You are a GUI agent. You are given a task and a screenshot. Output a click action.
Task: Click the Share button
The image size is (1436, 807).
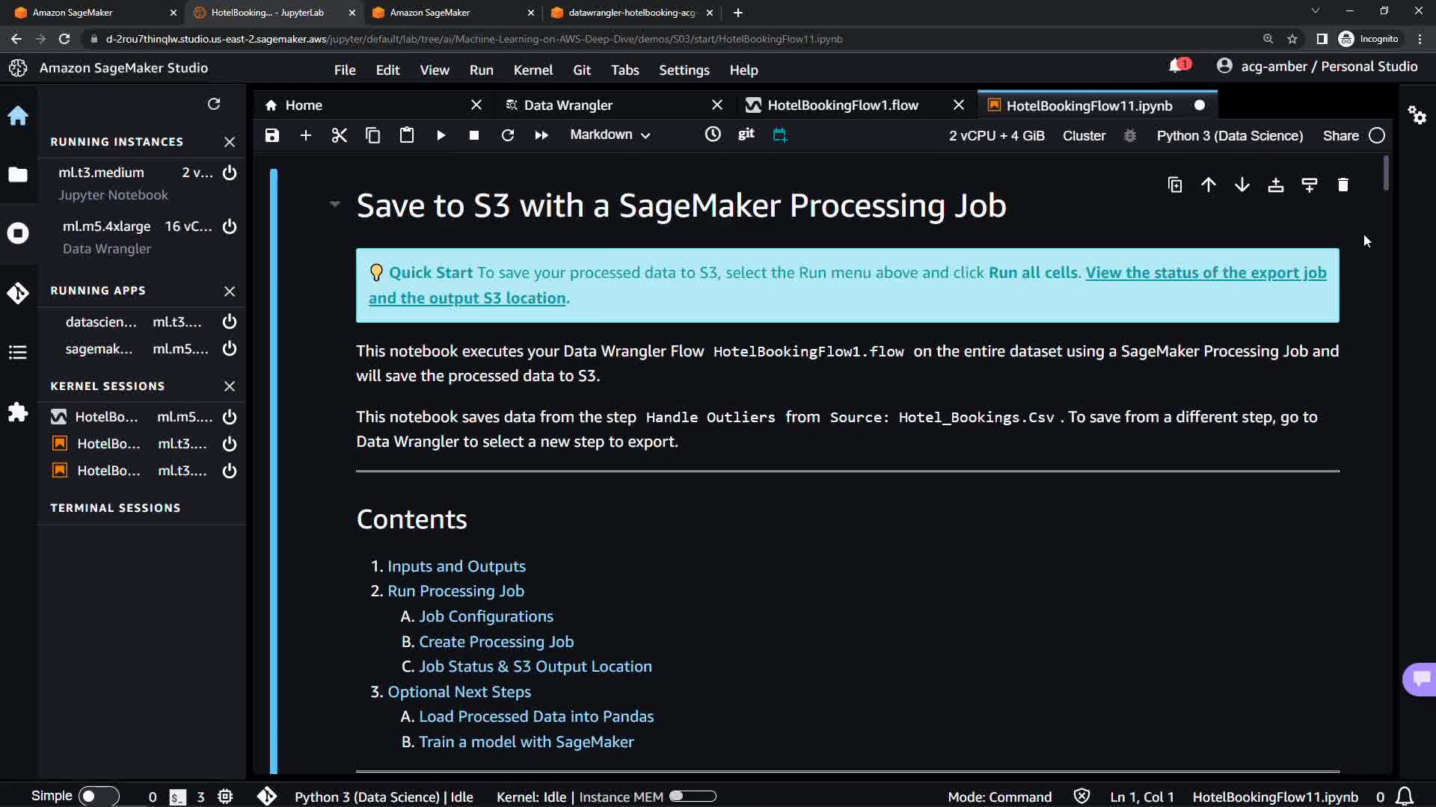click(1340, 136)
